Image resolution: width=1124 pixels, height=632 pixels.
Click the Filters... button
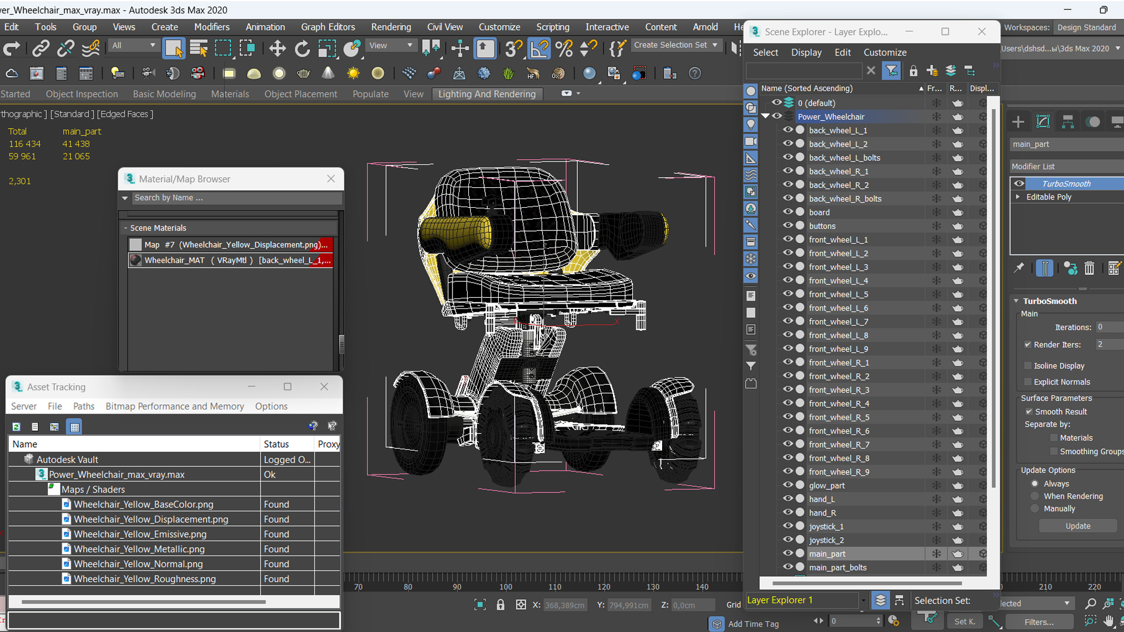[1039, 622]
